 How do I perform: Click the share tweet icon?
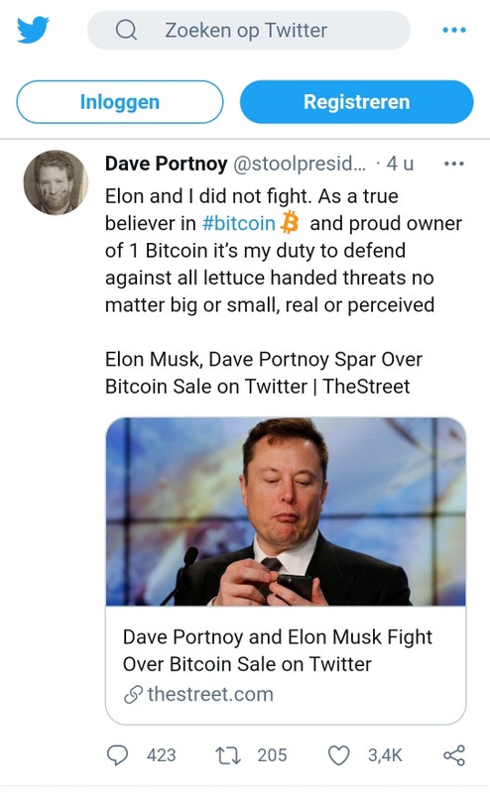click(x=454, y=755)
